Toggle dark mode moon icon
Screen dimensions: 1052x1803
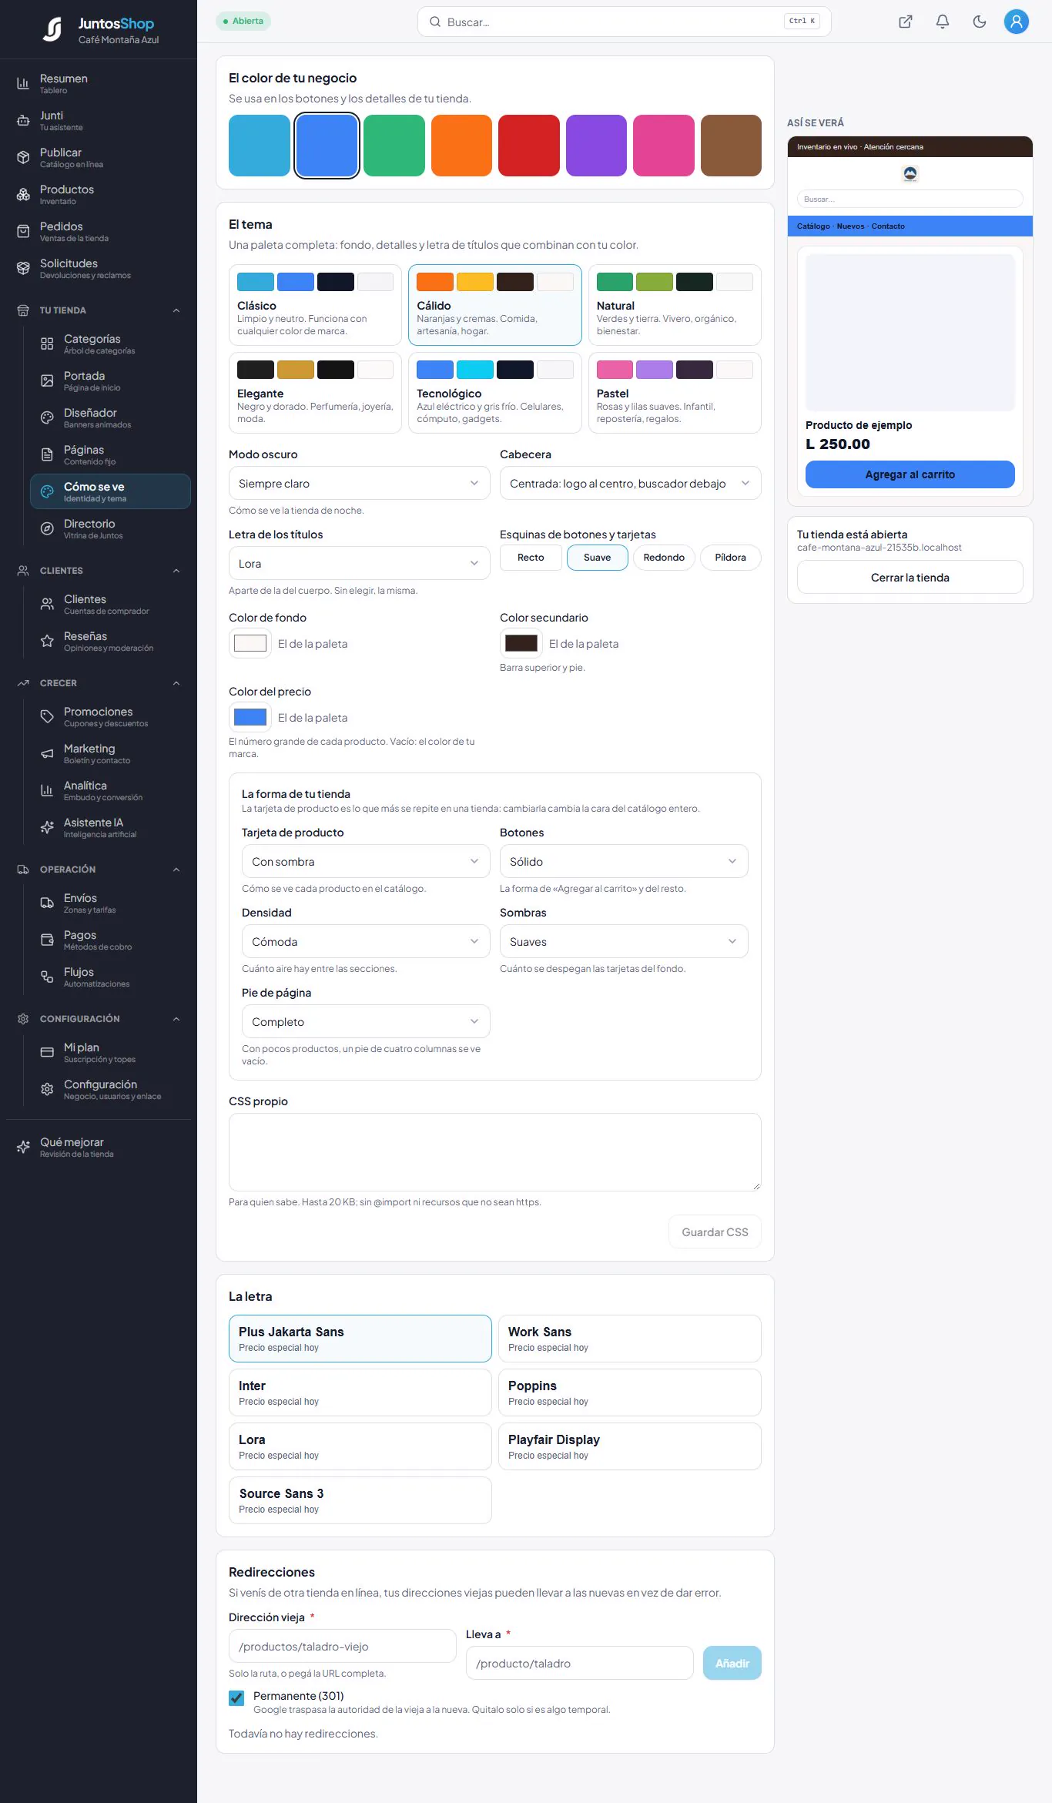(980, 22)
